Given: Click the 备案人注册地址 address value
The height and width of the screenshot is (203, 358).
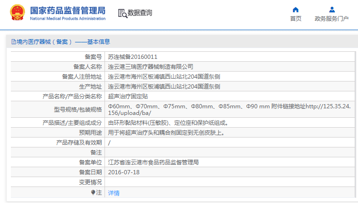Looking at the screenshot, I should (x=164, y=77).
